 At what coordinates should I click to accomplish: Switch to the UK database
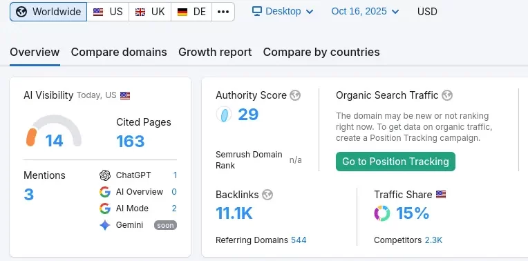(150, 12)
